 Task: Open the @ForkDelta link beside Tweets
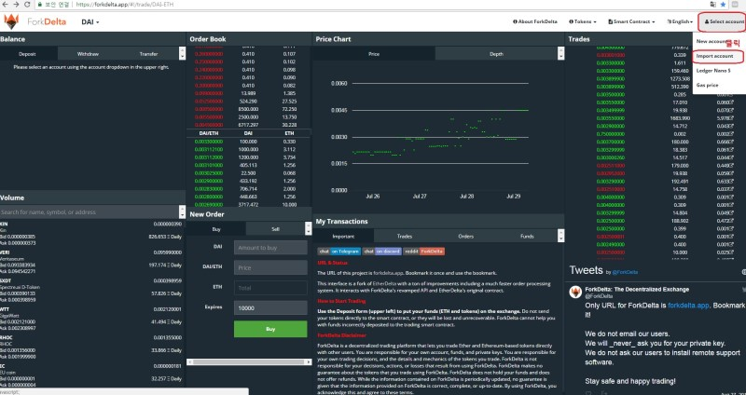click(625, 272)
